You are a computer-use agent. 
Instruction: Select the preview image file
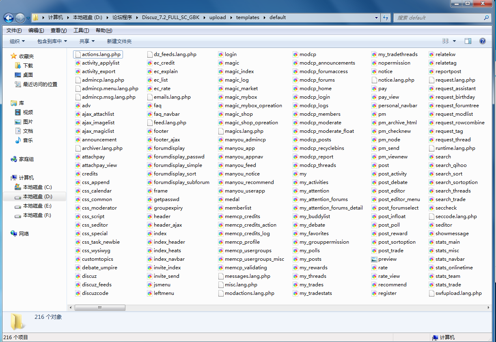387,259
